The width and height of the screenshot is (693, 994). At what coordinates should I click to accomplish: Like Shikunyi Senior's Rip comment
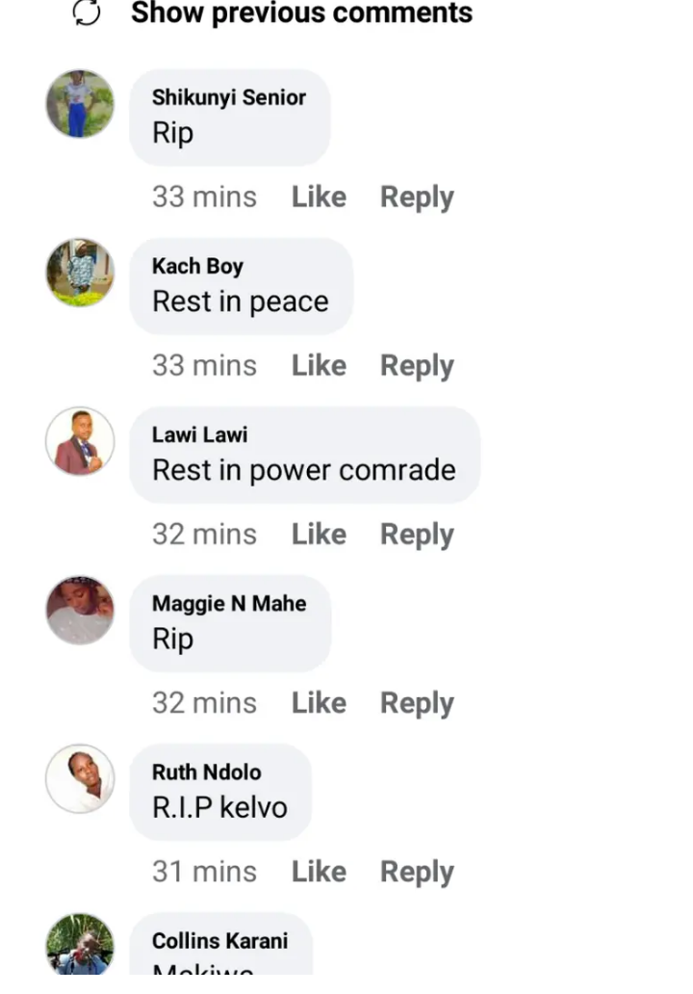[x=319, y=196]
